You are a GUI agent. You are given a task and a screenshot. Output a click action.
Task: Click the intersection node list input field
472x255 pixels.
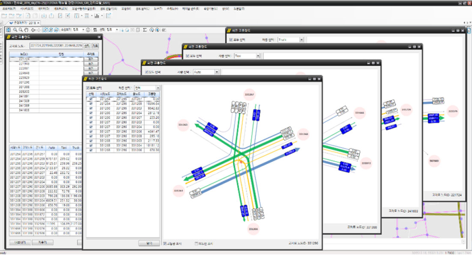click(x=56, y=46)
